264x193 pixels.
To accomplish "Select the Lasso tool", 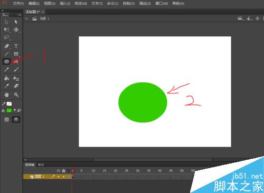I will coord(6,37).
